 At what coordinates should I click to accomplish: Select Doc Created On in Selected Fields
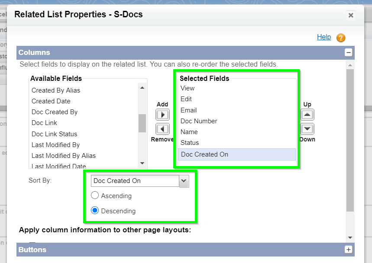point(237,154)
